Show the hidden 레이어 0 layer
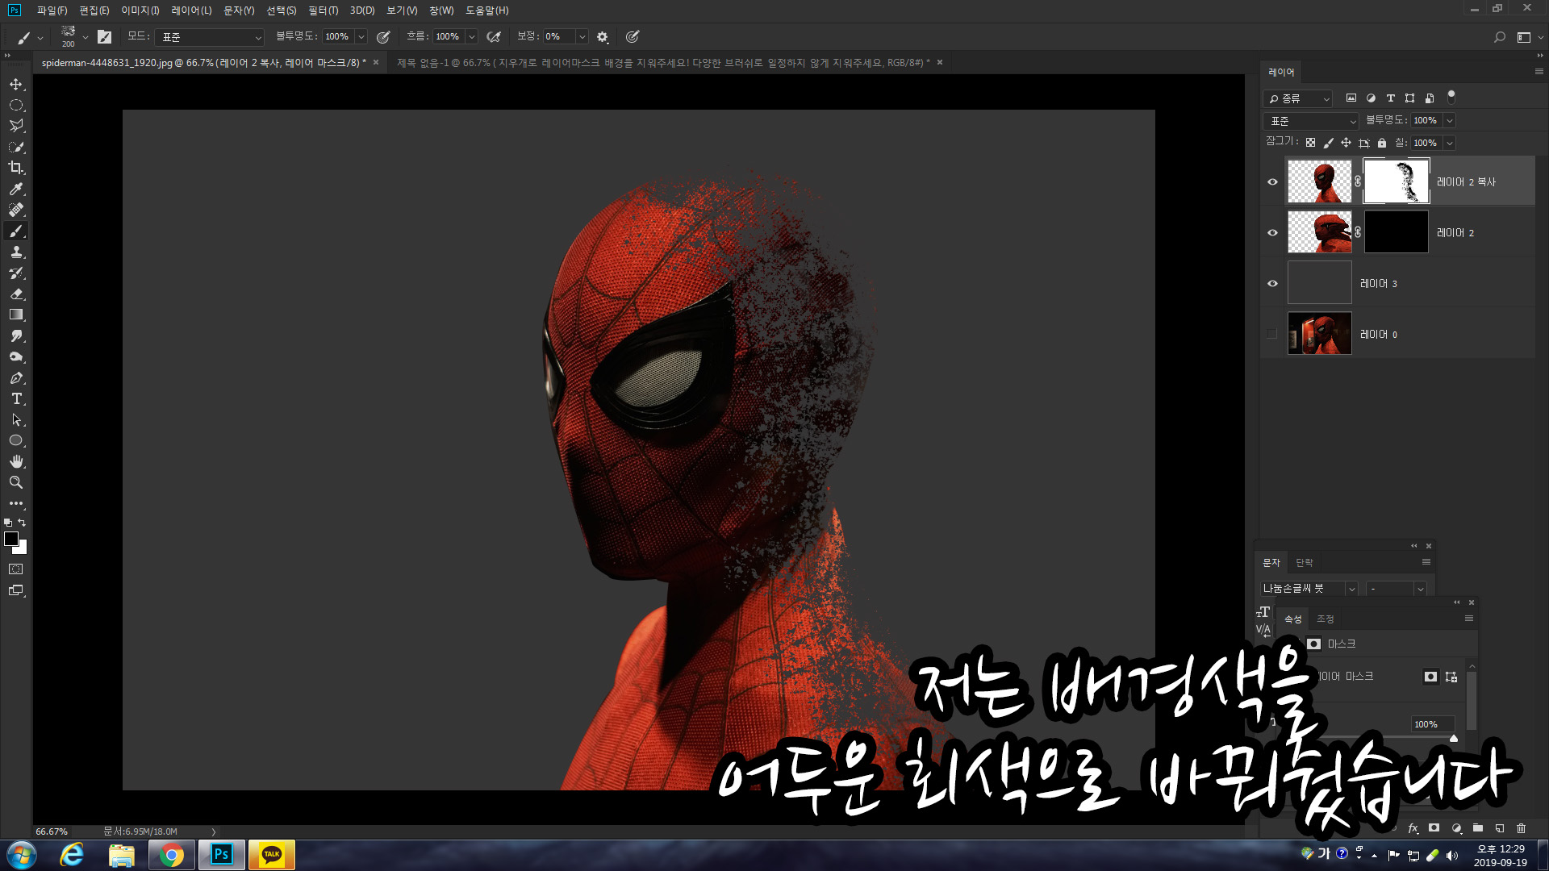Screen dimensions: 1549x871 1272,334
